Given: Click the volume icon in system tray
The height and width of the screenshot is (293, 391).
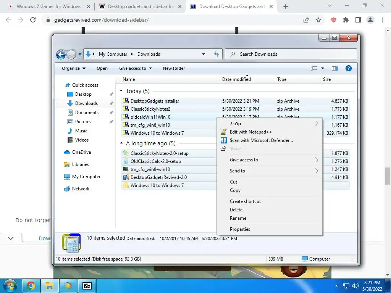Looking at the screenshot, I should 355,286.
